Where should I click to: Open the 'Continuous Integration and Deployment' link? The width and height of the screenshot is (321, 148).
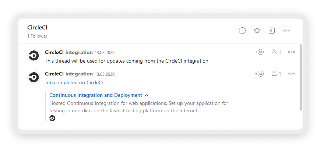pos(96,95)
